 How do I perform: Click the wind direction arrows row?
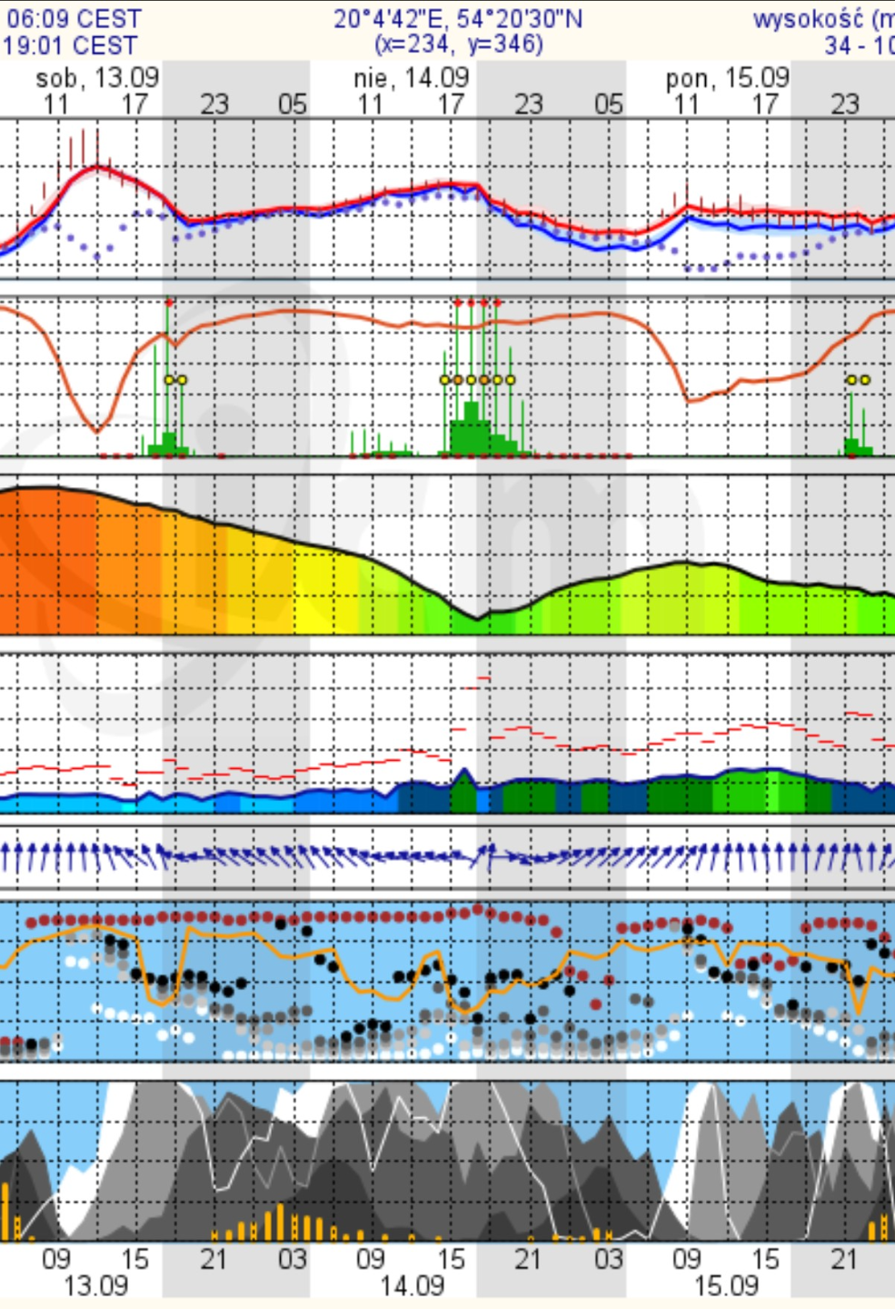(x=447, y=856)
